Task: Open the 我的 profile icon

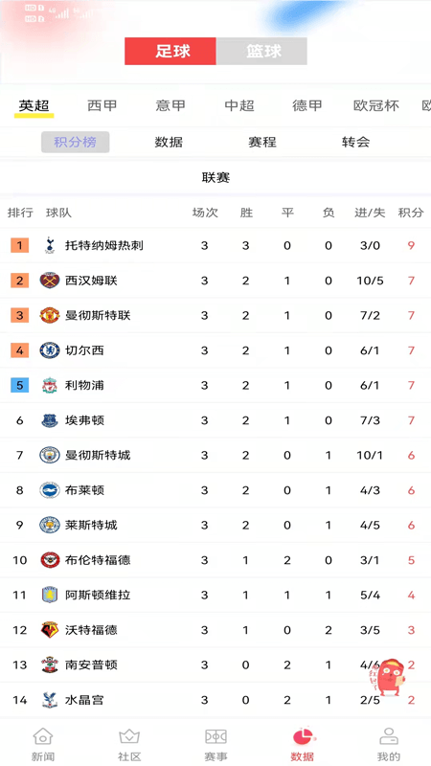Action: 389,736
